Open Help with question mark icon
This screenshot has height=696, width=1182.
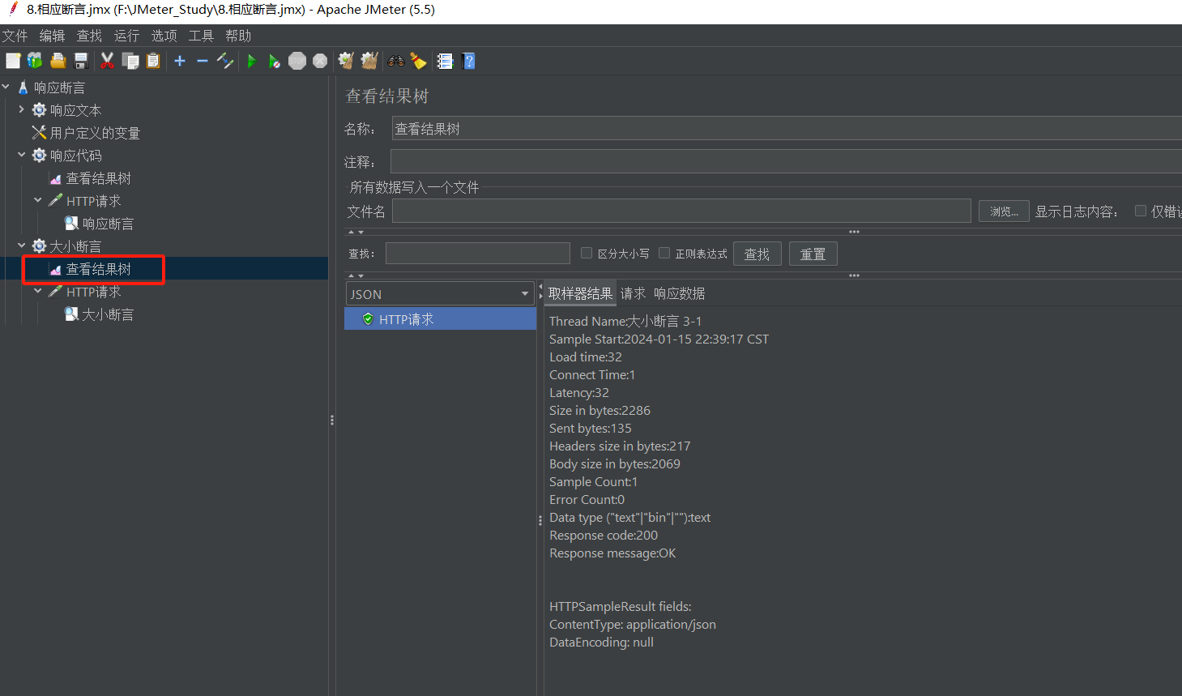(468, 61)
